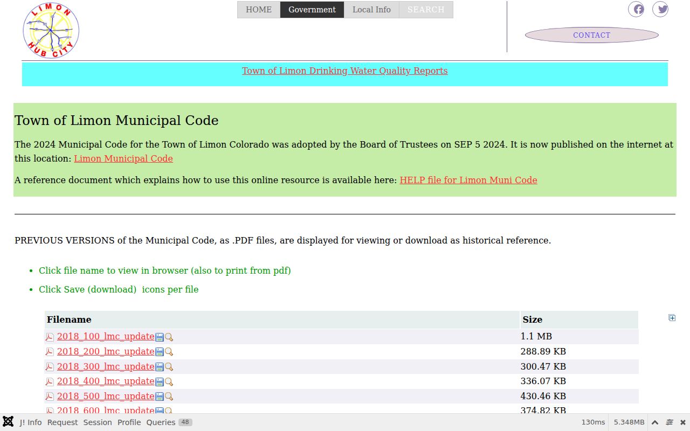This screenshot has width=690, height=431.
Task: Click the 5.348MB memory usage indicator
Action: click(x=629, y=422)
